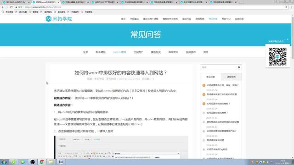The width and height of the screenshot is (294, 165).
Task: Switch to the 如何将word browser tab
Action: click(45, 2)
